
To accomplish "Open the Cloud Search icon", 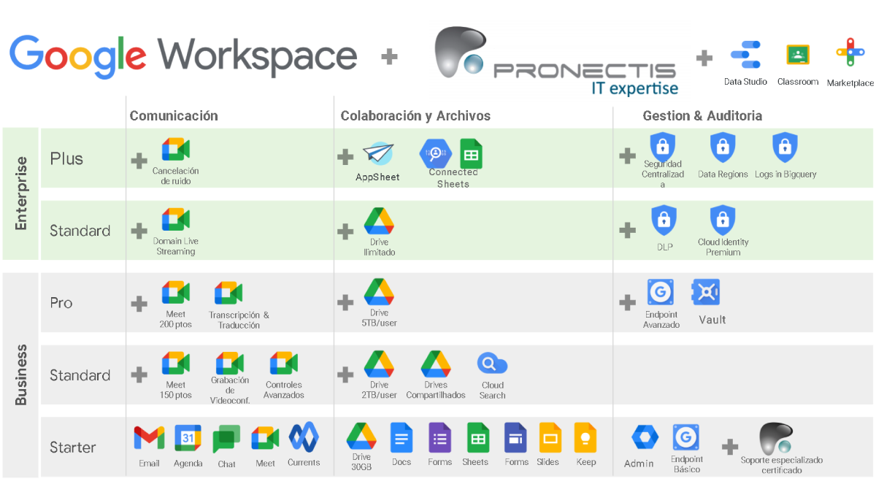I will pos(492,364).
